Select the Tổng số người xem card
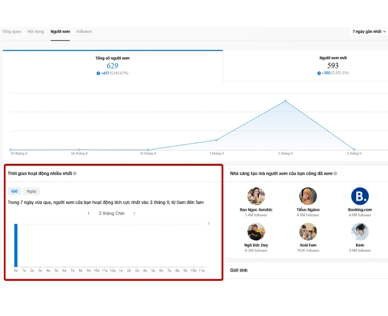 113,66
